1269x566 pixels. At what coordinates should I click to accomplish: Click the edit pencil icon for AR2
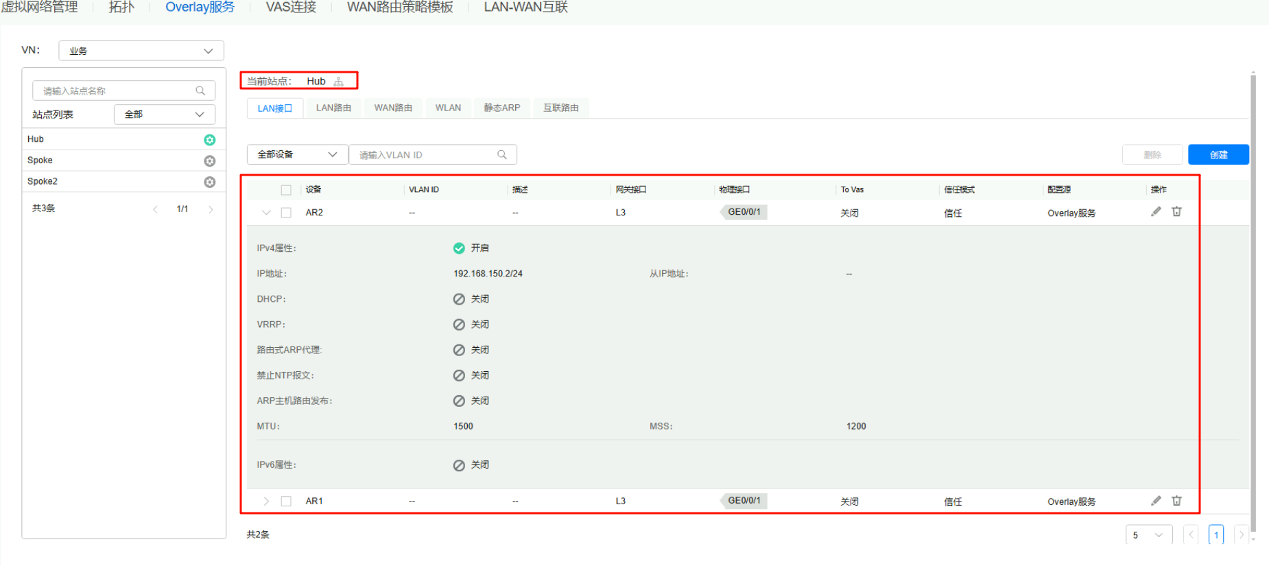[1156, 212]
